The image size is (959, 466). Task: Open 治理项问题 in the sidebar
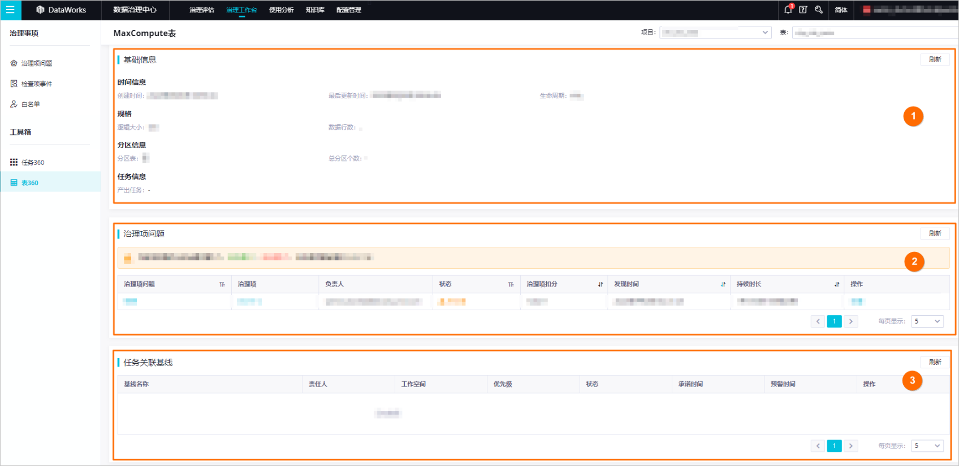tap(37, 63)
